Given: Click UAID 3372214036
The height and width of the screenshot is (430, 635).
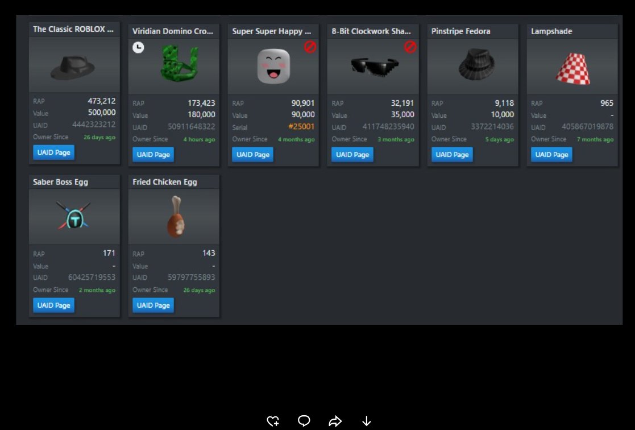Looking at the screenshot, I should tap(492, 126).
